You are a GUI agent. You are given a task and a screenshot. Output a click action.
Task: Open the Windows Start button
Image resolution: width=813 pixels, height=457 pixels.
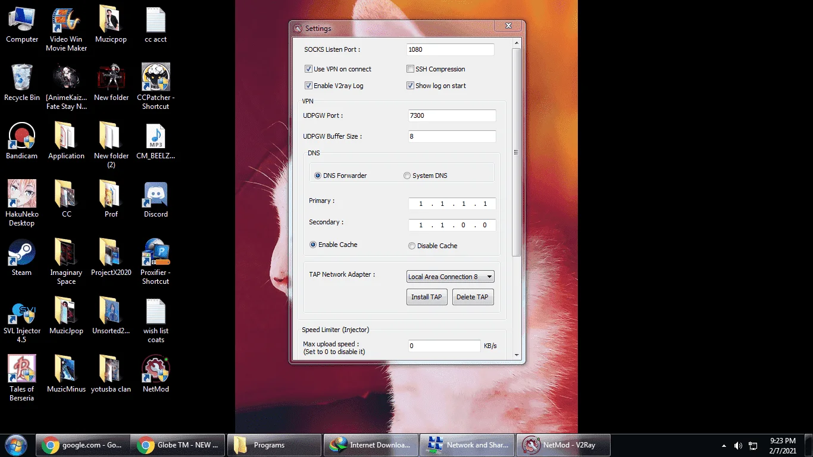pos(16,445)
